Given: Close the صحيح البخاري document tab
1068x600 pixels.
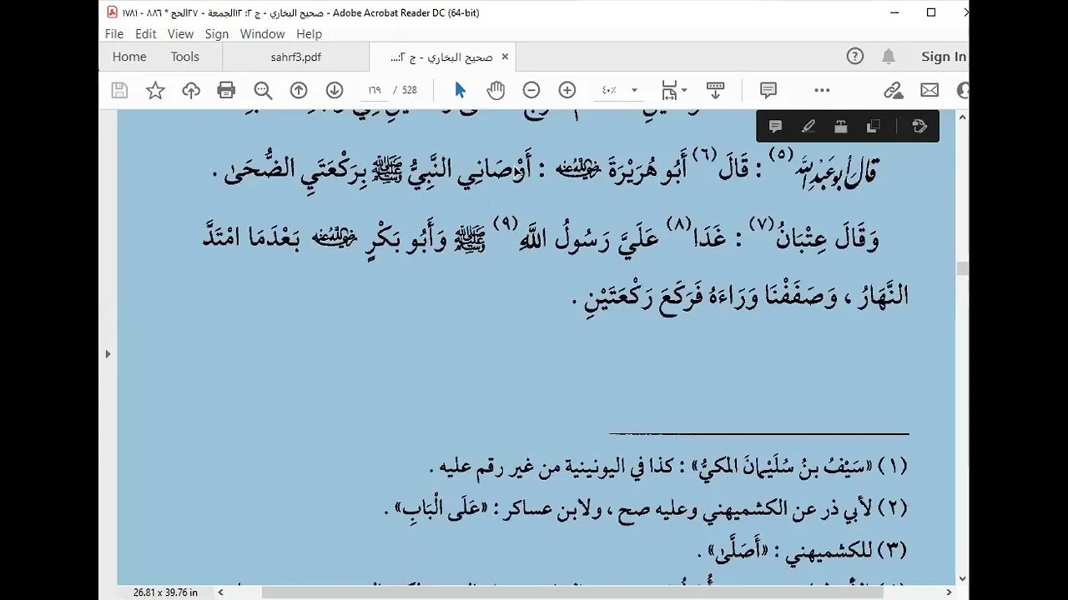Looking at the screenshot, I should point(505,57).
